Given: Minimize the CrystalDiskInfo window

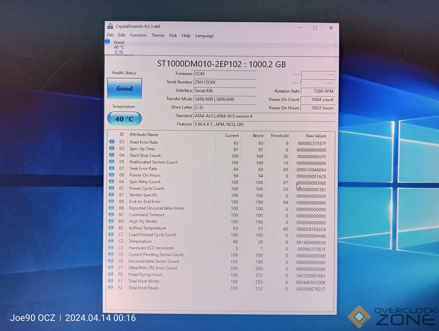Looking at the screenshot, I should [x=299, y=27].
